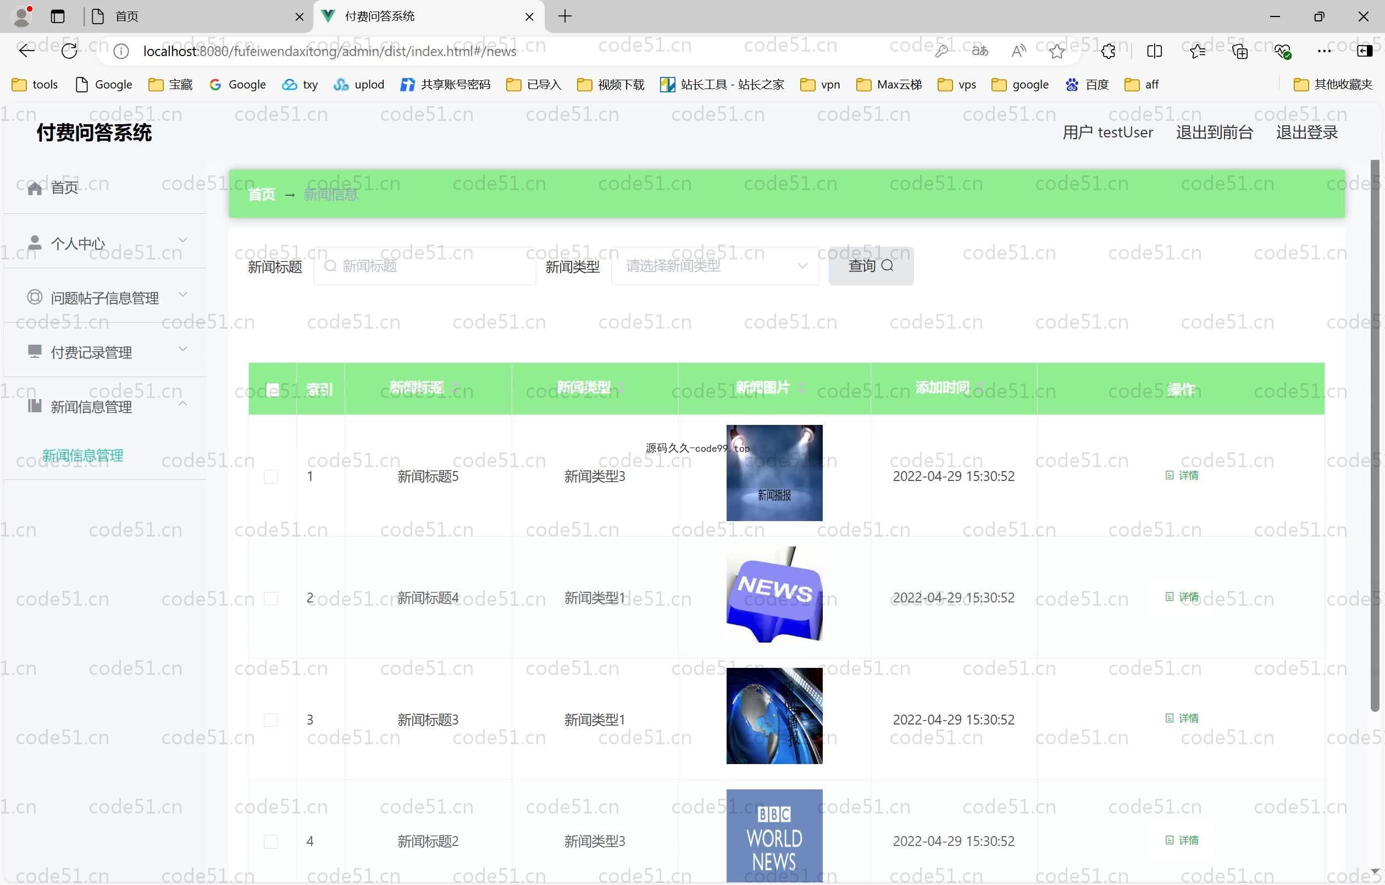This screenshot has height=885, width=1385.
Task: Click the 查询 search button
Action: 871,266
